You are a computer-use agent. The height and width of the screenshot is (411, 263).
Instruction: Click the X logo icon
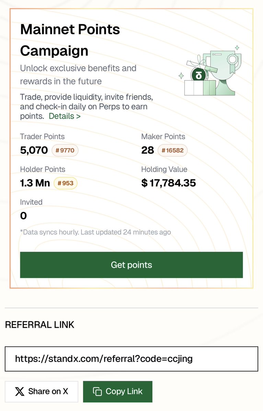(x=20, y=391)
